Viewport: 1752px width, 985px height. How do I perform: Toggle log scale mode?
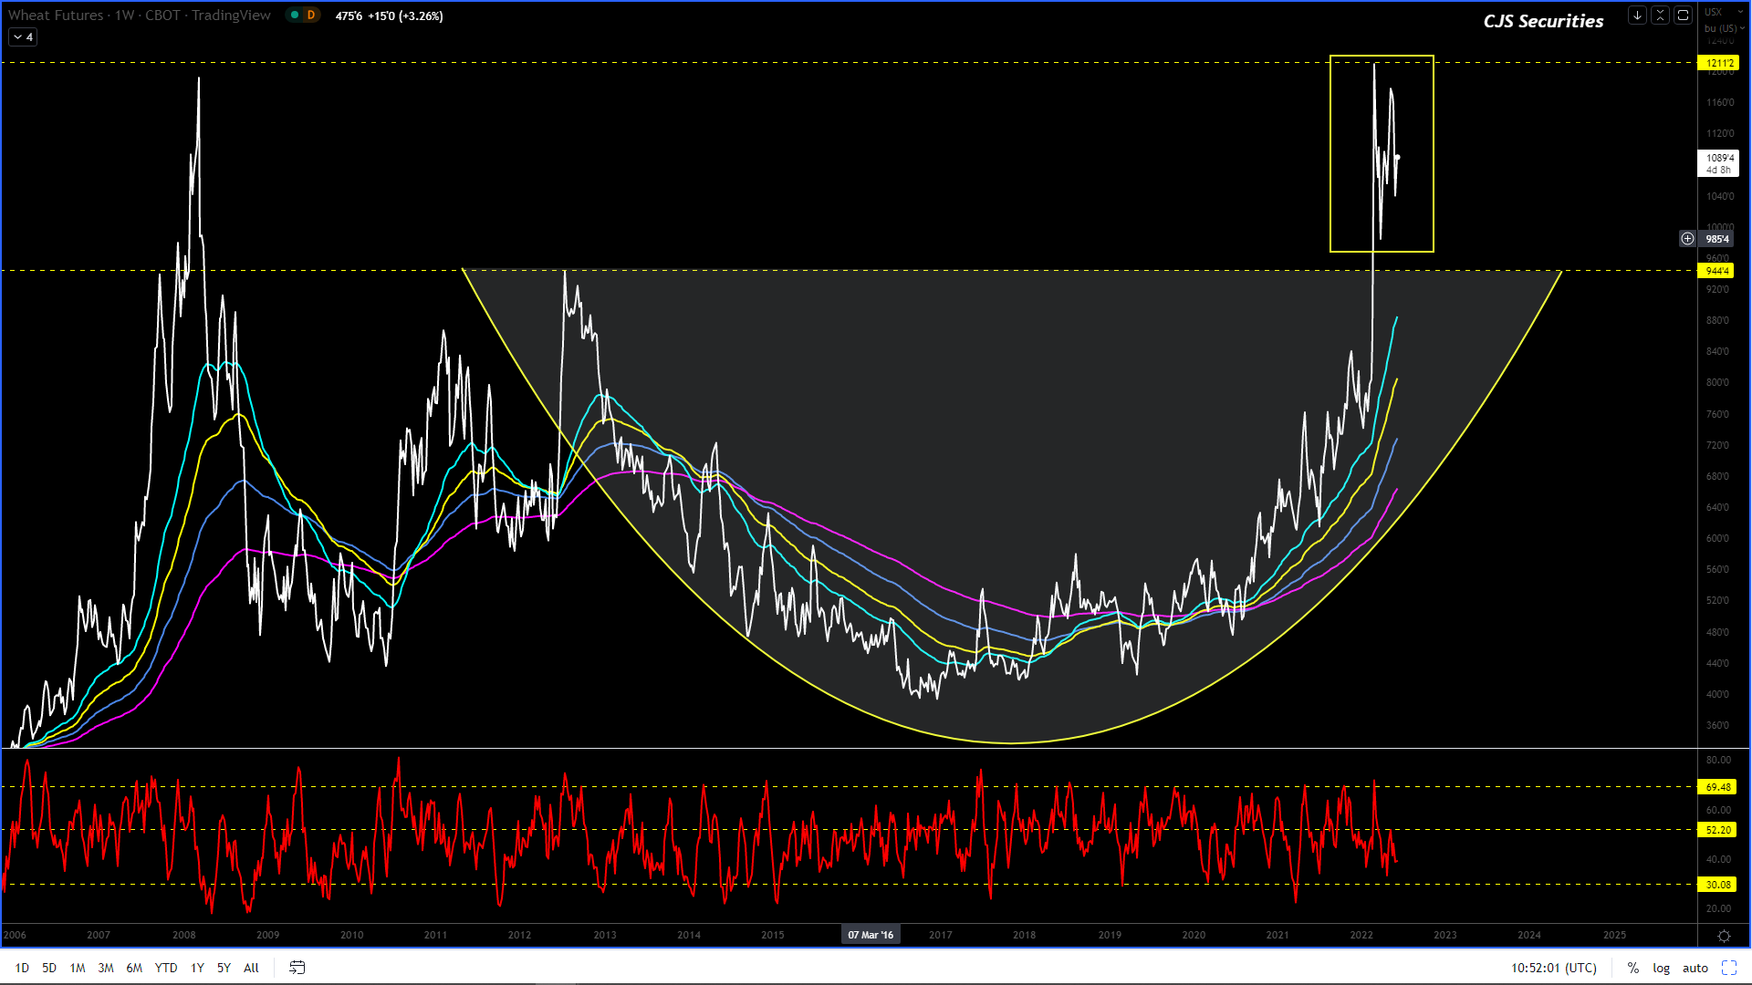pos(1661,968)
